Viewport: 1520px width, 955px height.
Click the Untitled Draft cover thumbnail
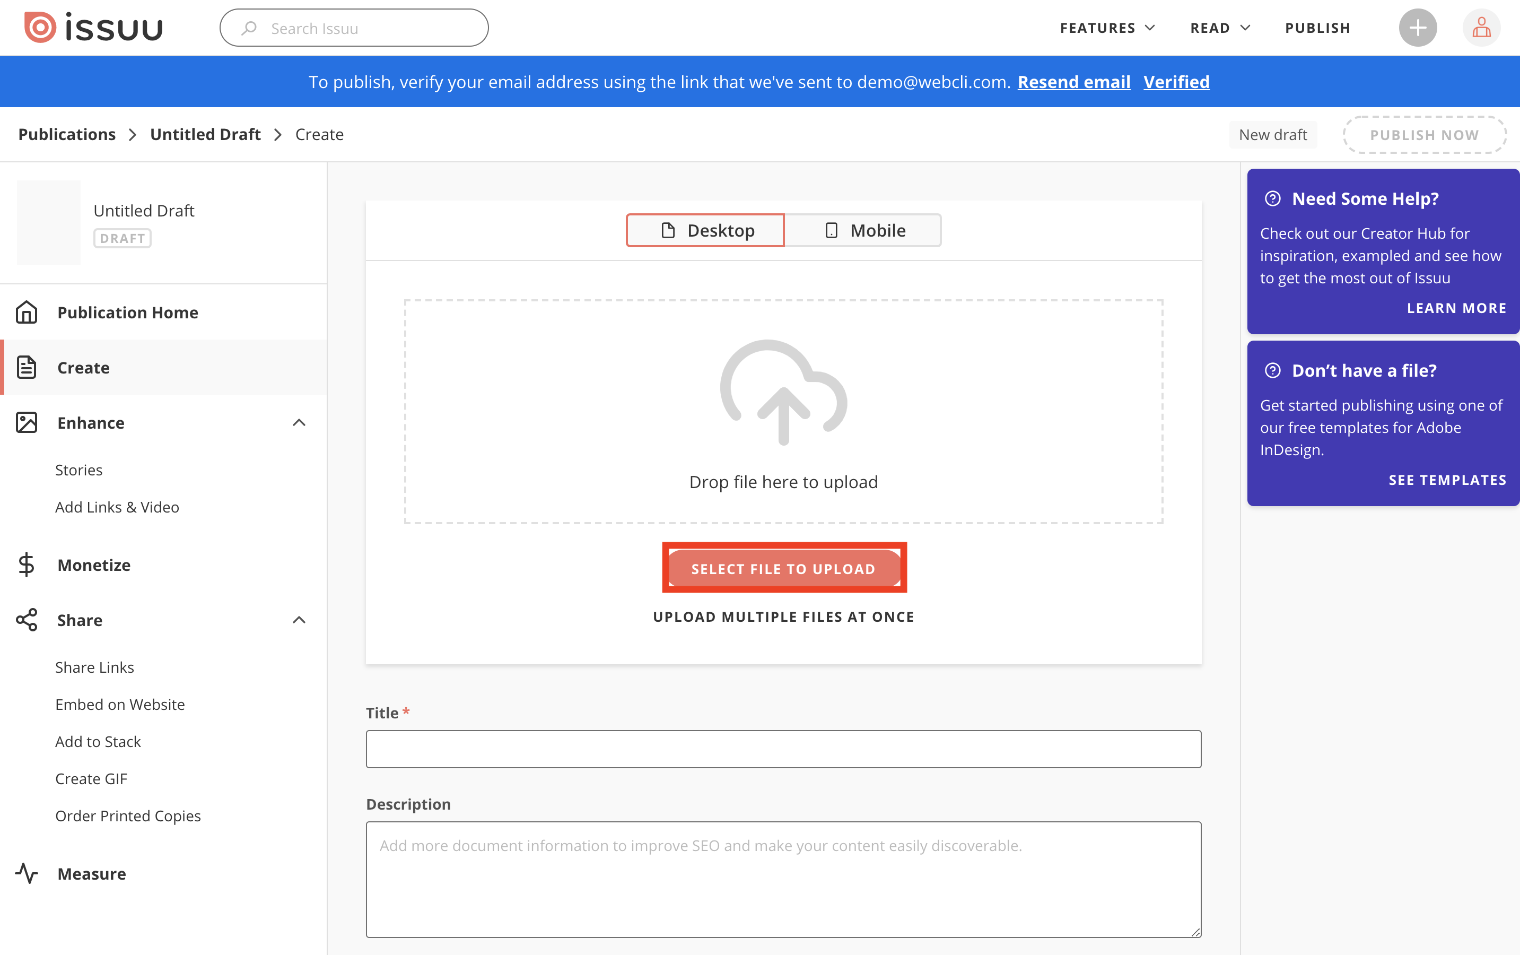click(x=49, y=222)
